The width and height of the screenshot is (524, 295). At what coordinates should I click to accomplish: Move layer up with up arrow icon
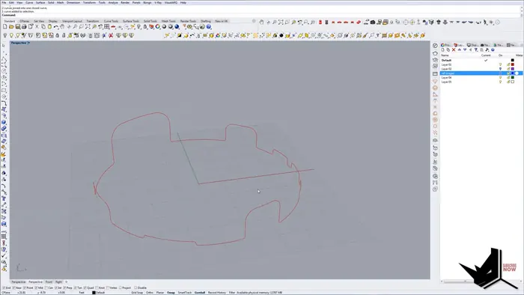[x=460, y=49]
